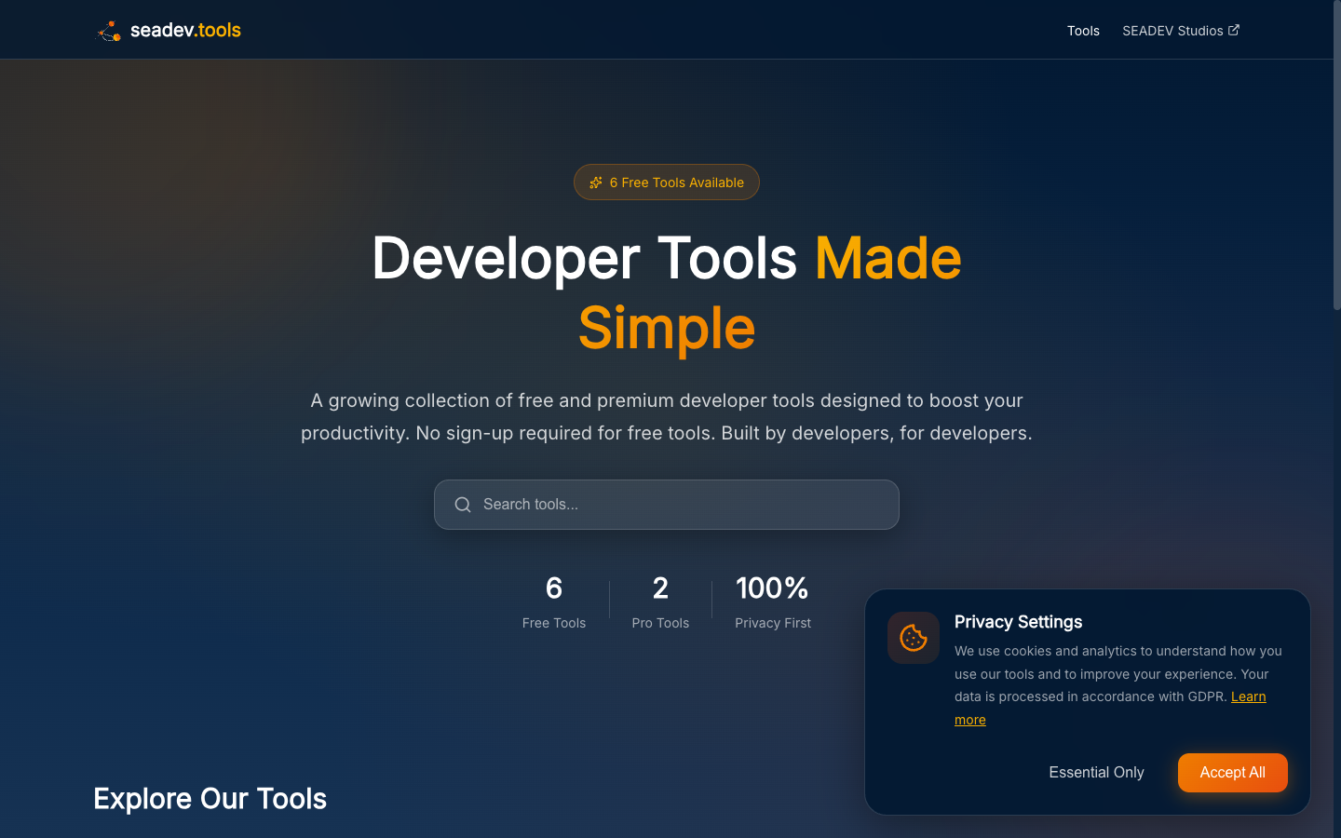Image resolution: width=1341 pixels, height=838 pixels.
Task: Open the Tools navigation item
Action: point(1083,30)
